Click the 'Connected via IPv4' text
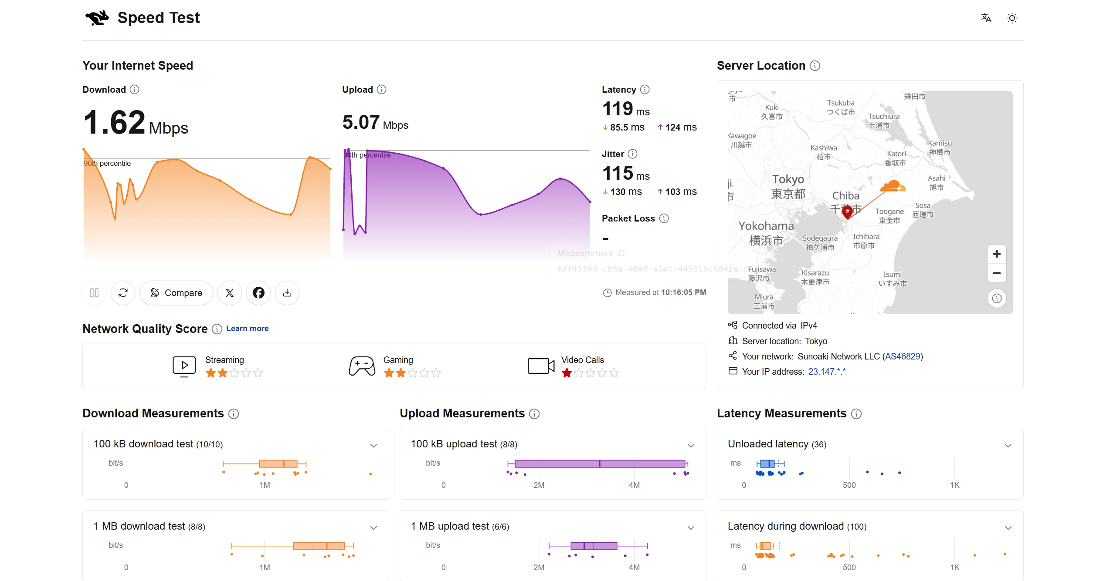 click(x=780, y=326)
